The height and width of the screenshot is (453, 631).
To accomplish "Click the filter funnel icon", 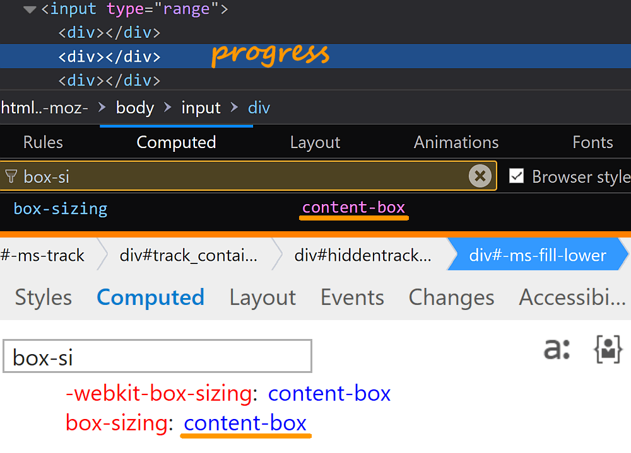I will (10, 177).
